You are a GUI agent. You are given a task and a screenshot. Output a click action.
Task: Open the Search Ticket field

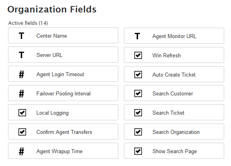(174, 112)
